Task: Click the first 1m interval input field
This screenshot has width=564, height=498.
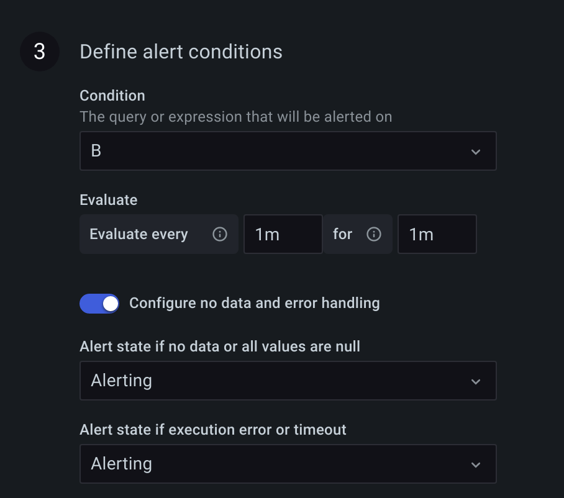Action: pyautogui.click(x=283, y=234)
